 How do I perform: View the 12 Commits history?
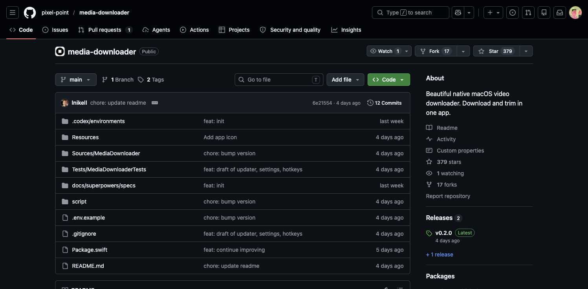click(x=385, y=103)
